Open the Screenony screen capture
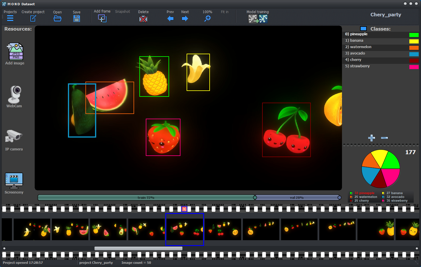Viewport: 421px width, 267px height. coord(14,181)
